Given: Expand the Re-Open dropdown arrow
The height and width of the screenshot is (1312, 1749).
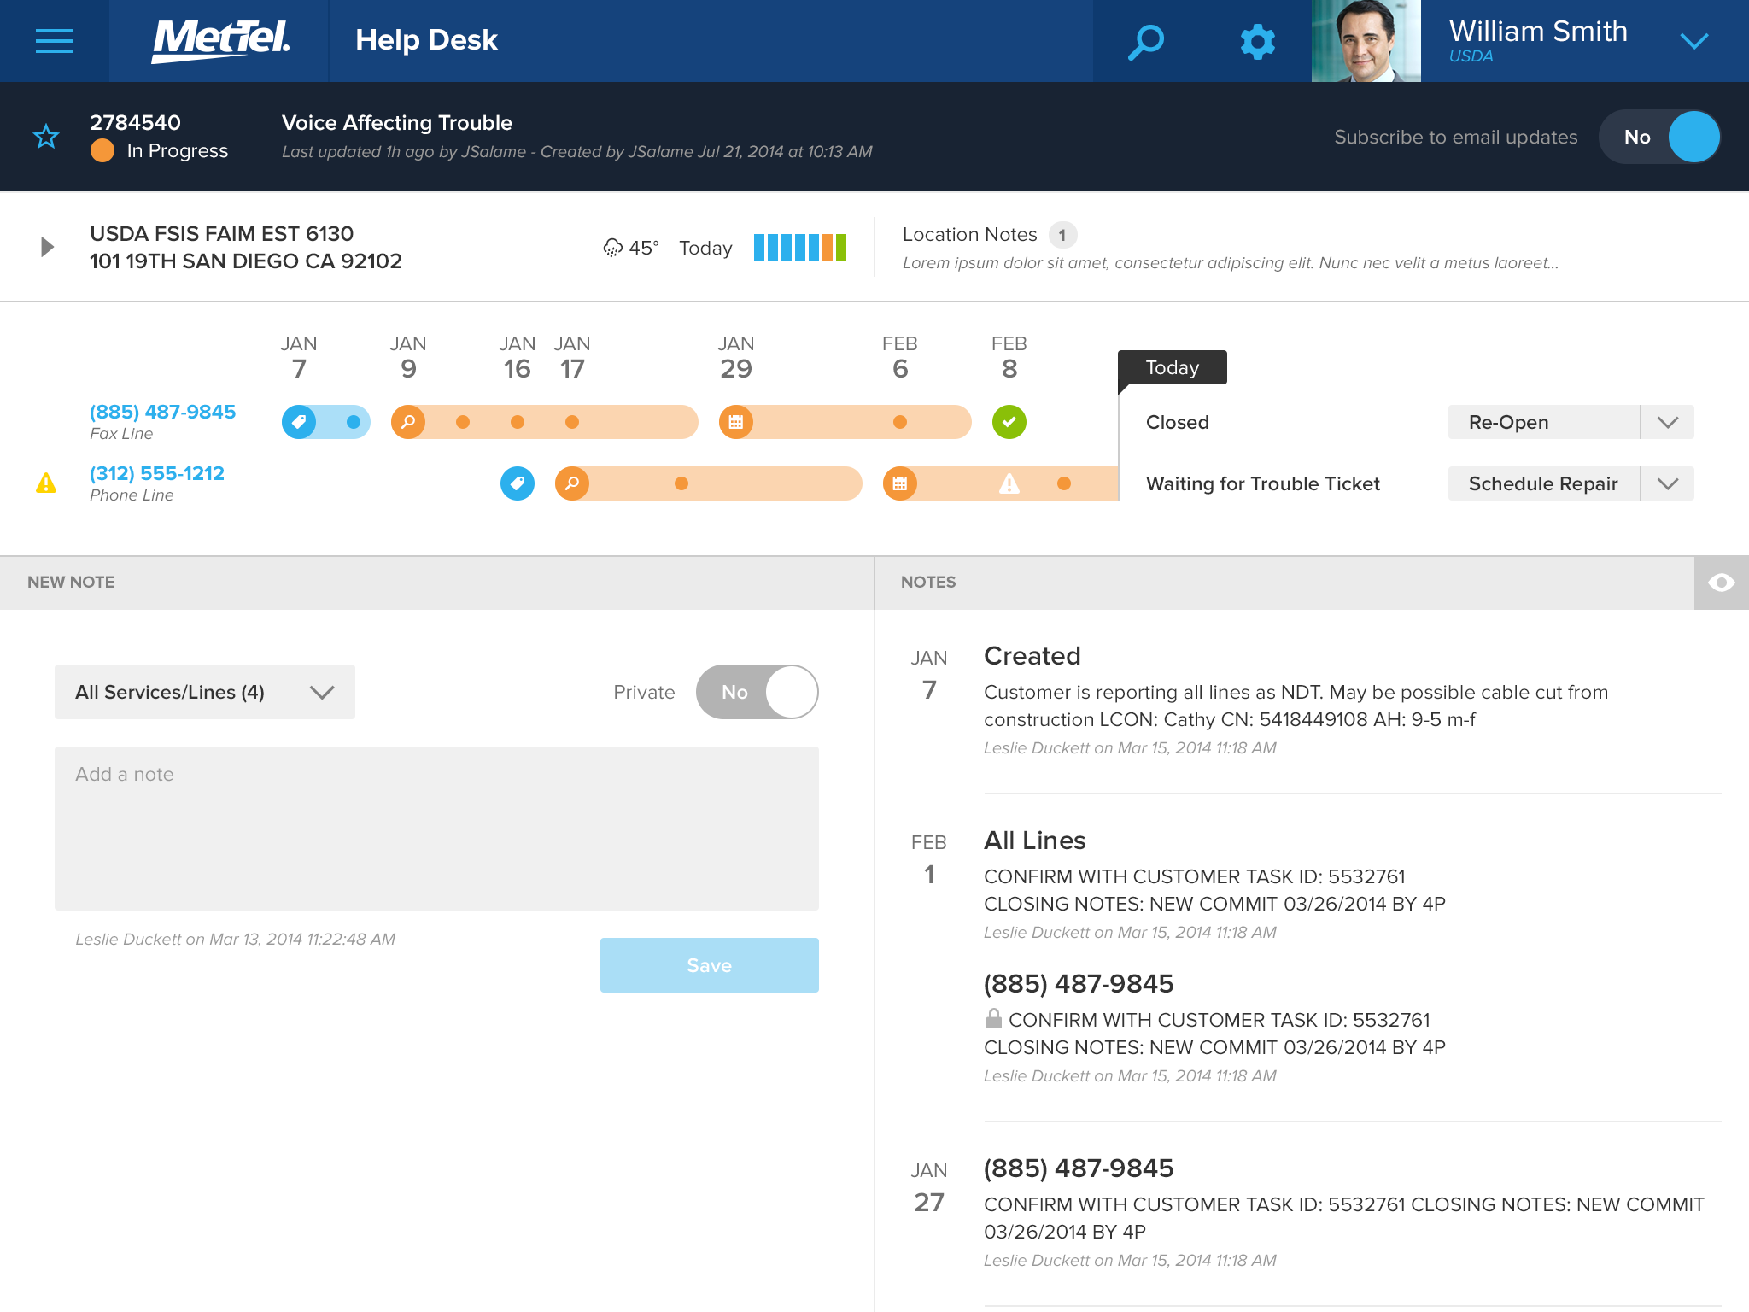Looking at the screenshot, I should pos(1667,422).
